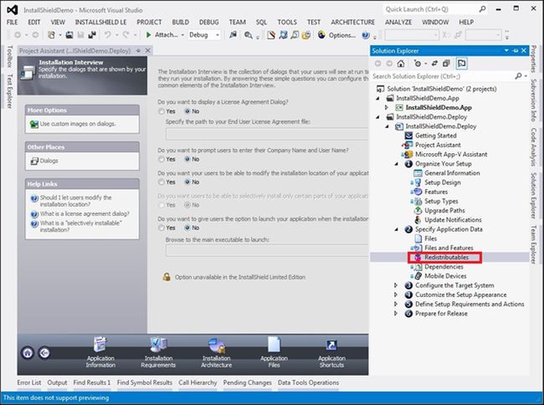Open the Dialogs link under Other Places

[49, 160]
